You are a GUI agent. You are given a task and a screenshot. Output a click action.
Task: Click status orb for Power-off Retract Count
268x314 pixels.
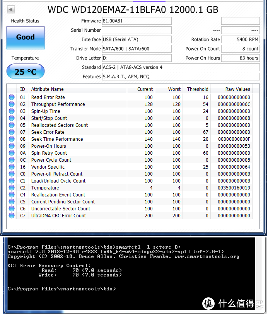[x=12, y=174]
